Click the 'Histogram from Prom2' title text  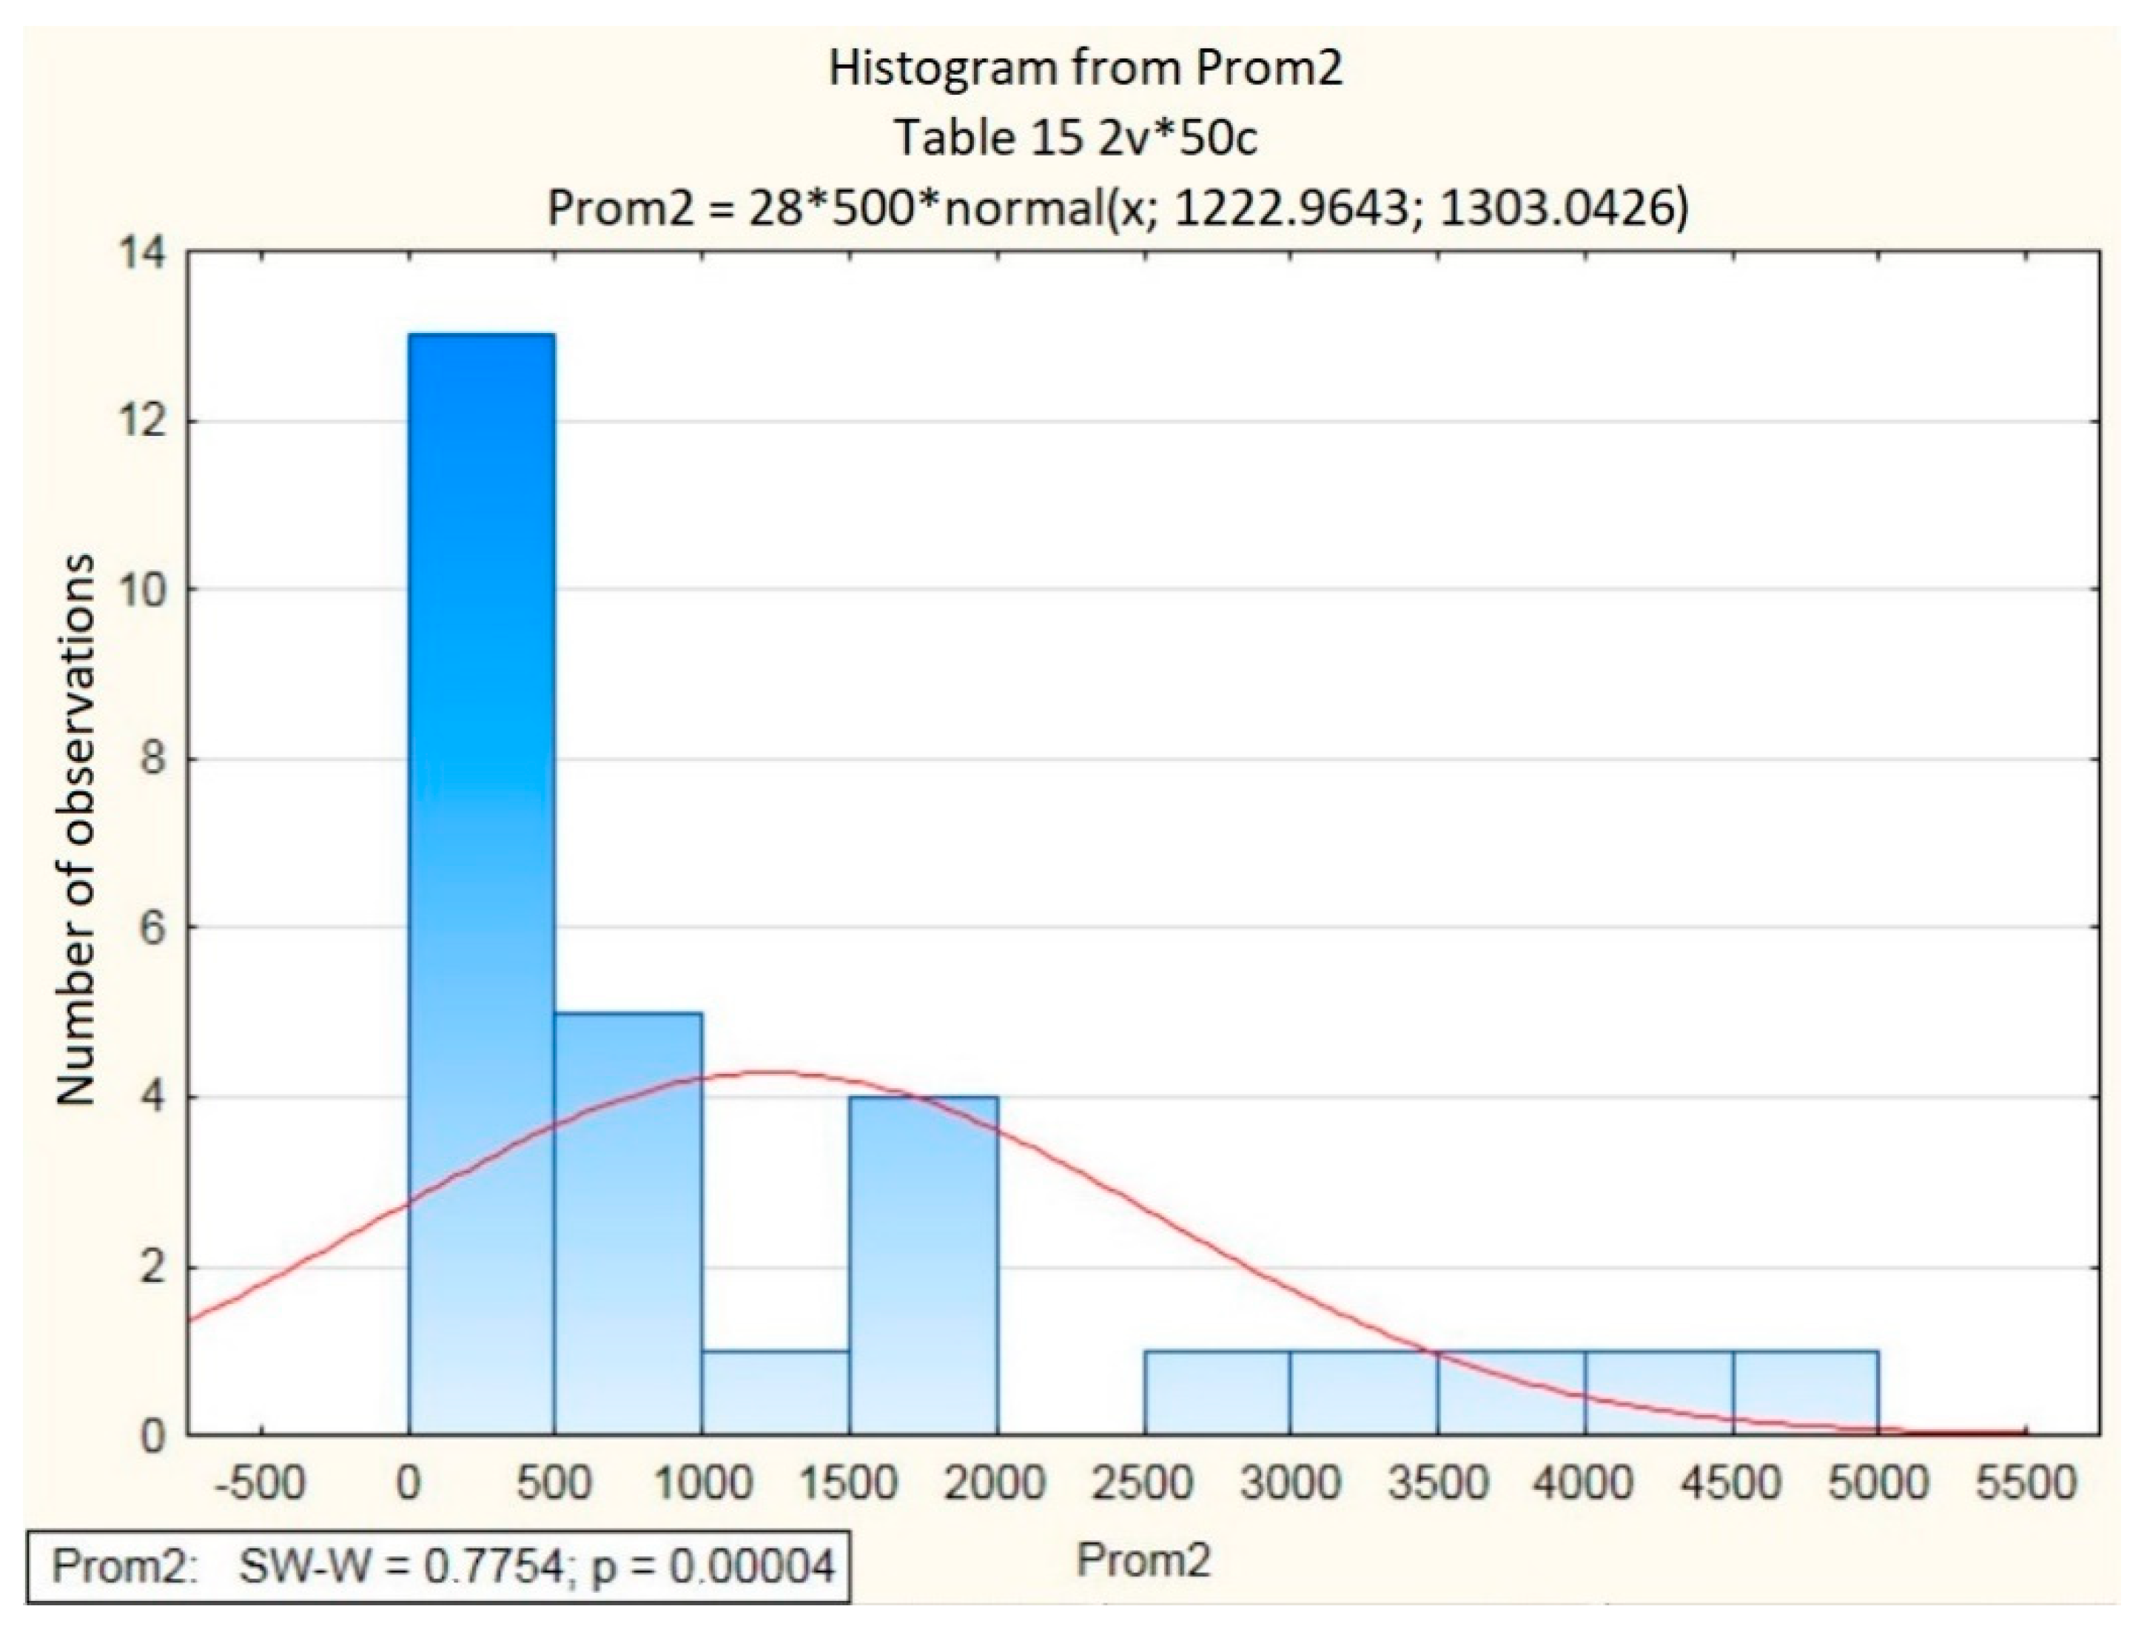[1085, 68]
